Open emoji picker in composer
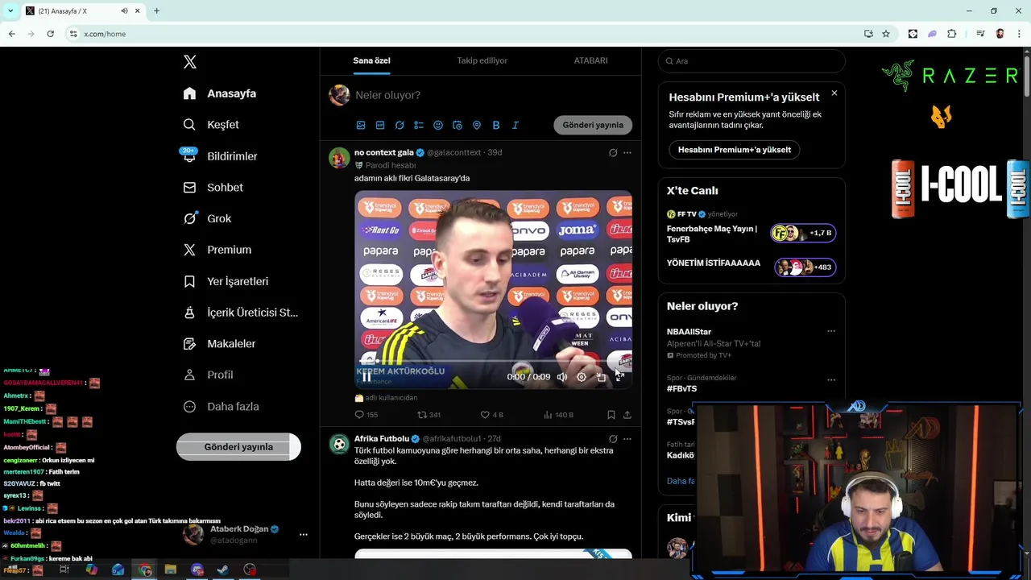 (x=438, y=125)
